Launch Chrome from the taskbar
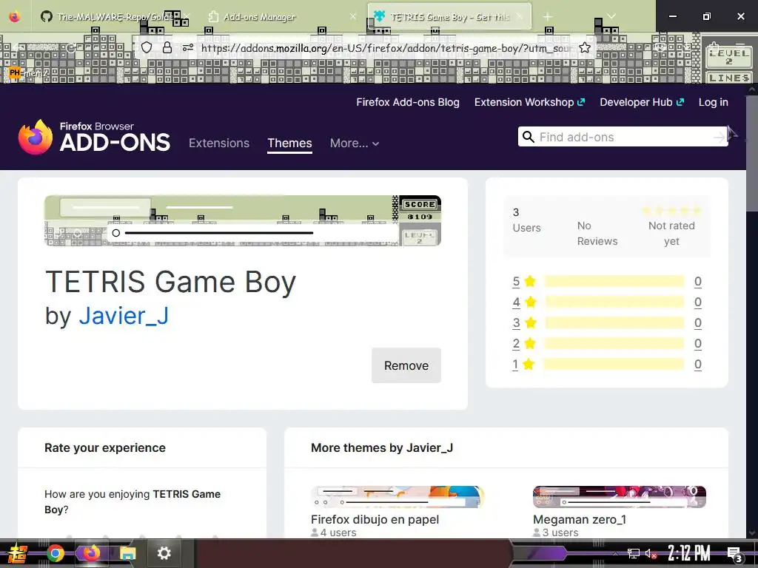758x568 pixels. (x=55, y=553)
